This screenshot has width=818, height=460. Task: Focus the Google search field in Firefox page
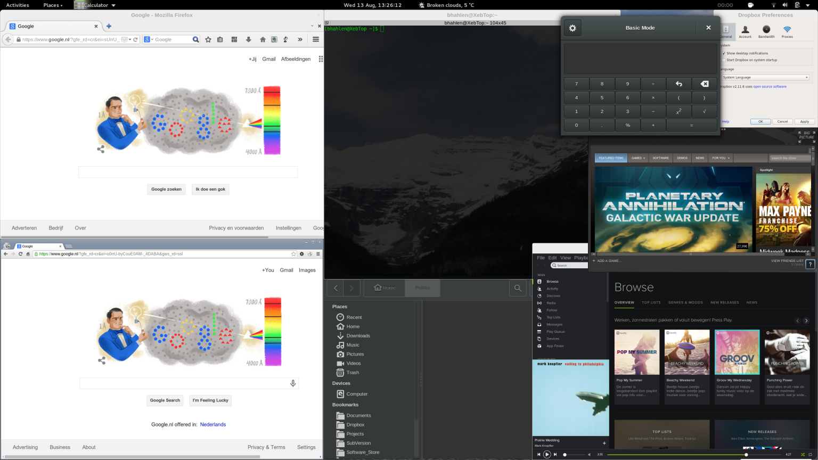188,172
